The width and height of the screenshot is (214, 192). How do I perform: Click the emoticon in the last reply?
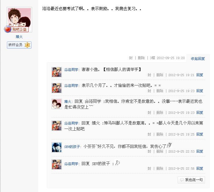[x=117, y=163]
